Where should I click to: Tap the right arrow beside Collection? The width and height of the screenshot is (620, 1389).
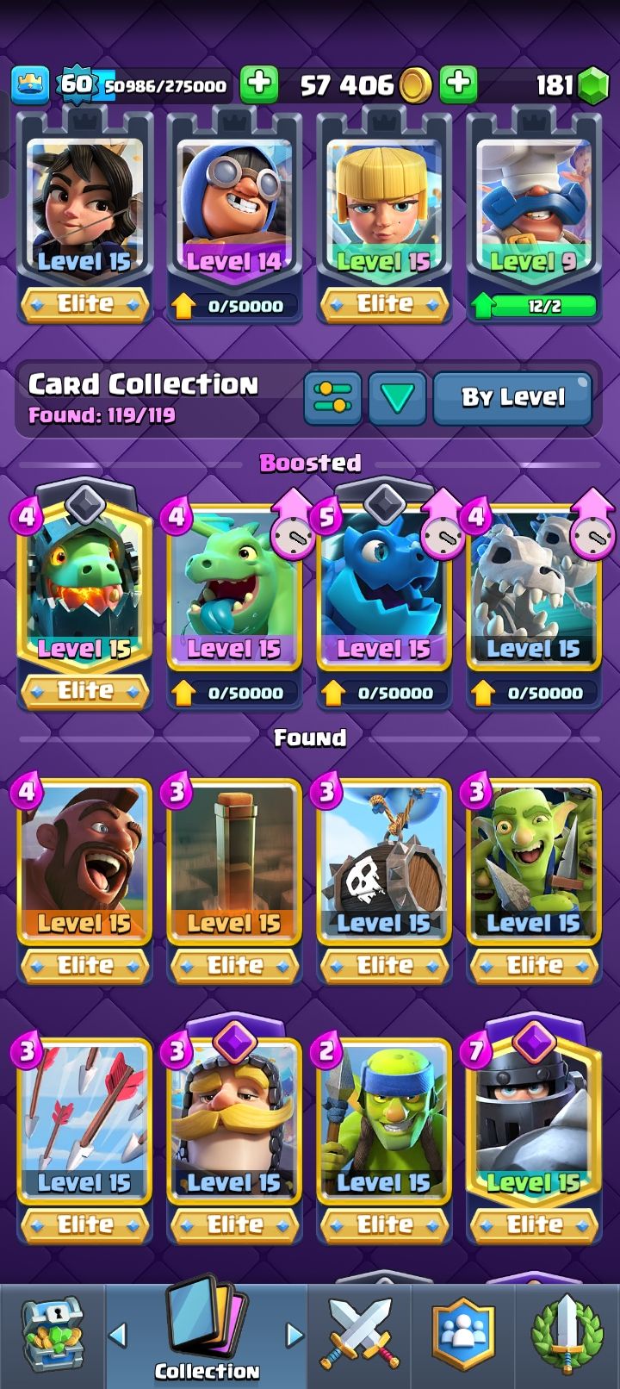point(294,1336)
